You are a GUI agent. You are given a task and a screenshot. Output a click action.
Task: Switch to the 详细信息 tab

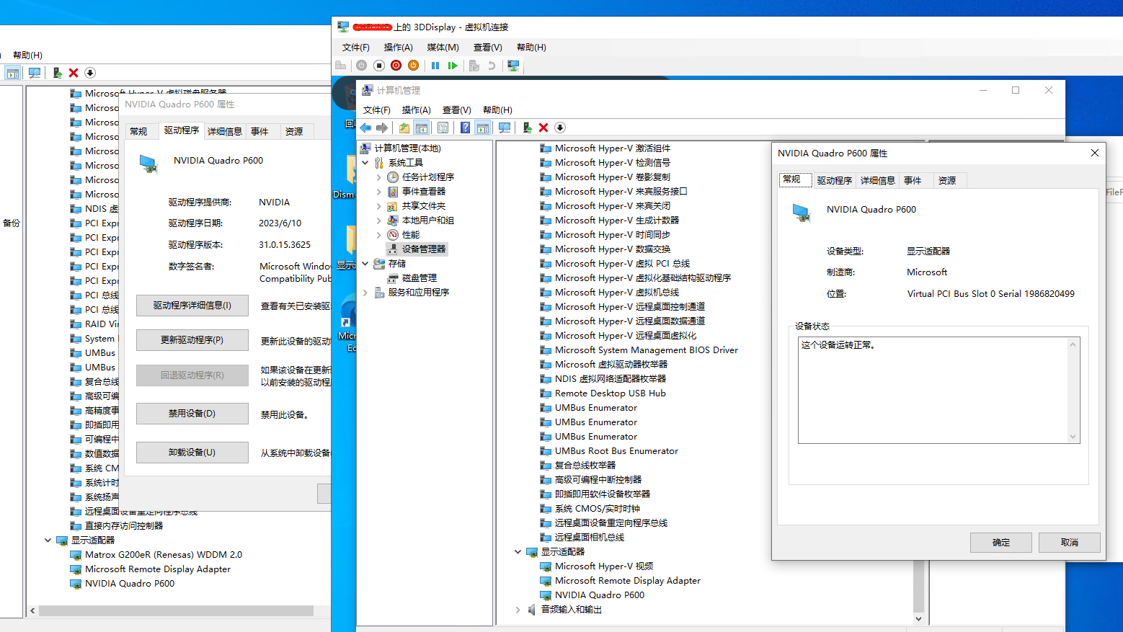[877, 179]
